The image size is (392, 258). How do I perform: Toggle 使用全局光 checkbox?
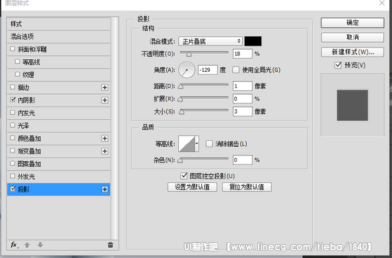pos(236,70)
